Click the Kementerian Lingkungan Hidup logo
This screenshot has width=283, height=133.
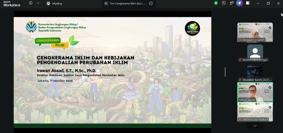(31, 27)
